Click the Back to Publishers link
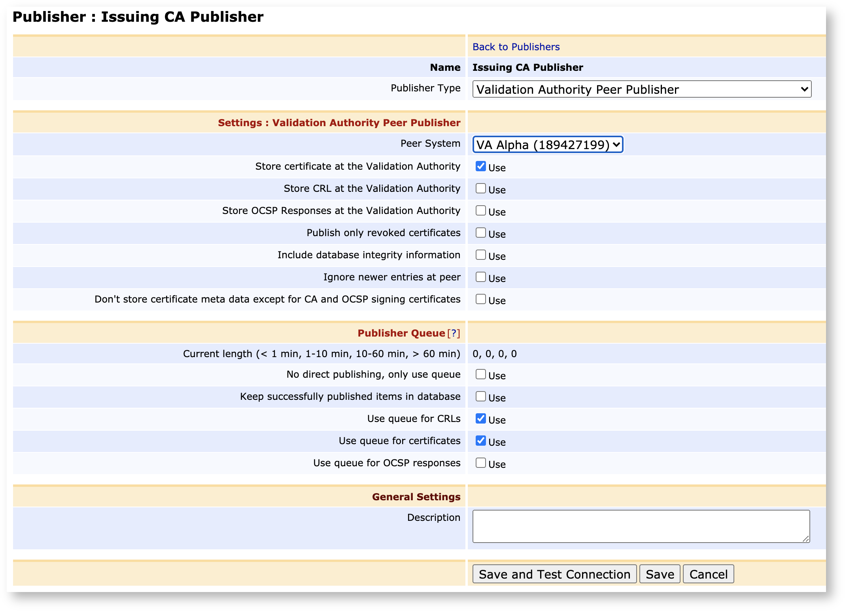Image resolution: width=845 pixels, height=611 pixels. 516,47
